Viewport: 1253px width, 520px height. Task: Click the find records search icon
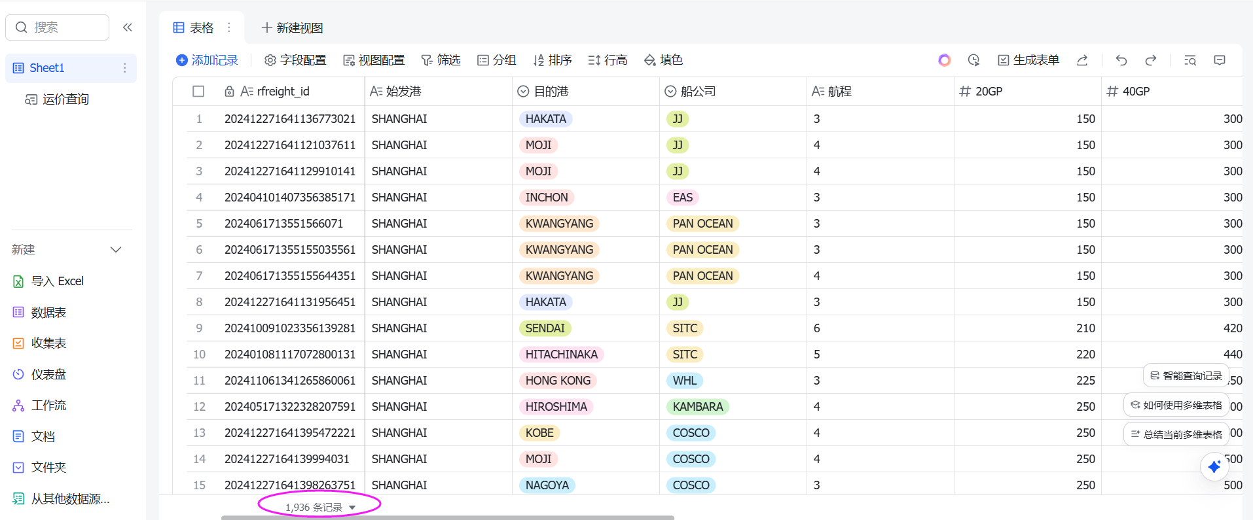point(1190,60)
